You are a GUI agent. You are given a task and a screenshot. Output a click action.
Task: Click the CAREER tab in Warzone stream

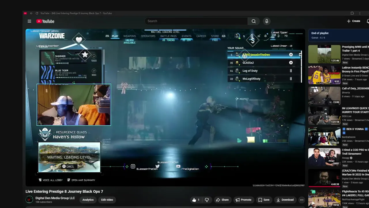(x=201, y=36)
